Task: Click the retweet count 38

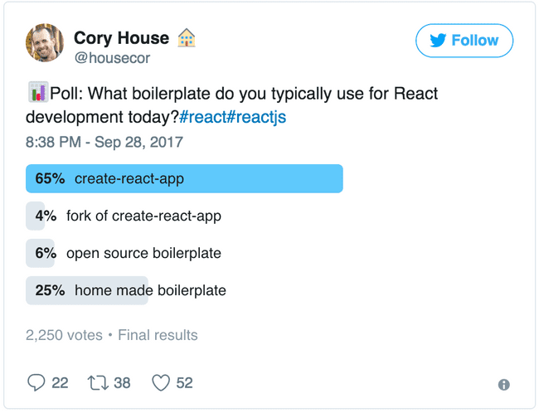Action: pos(122,382)
